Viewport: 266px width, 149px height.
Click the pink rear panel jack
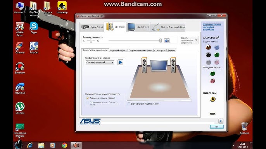click(x=217, y=62)
